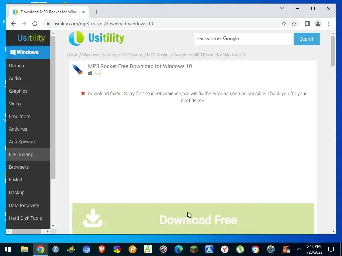Image resolution: width=342 pixels, height=256 pixels.
Task: Select the Windows platform tab
Action: pyautogui.click(x=28, y=52)
